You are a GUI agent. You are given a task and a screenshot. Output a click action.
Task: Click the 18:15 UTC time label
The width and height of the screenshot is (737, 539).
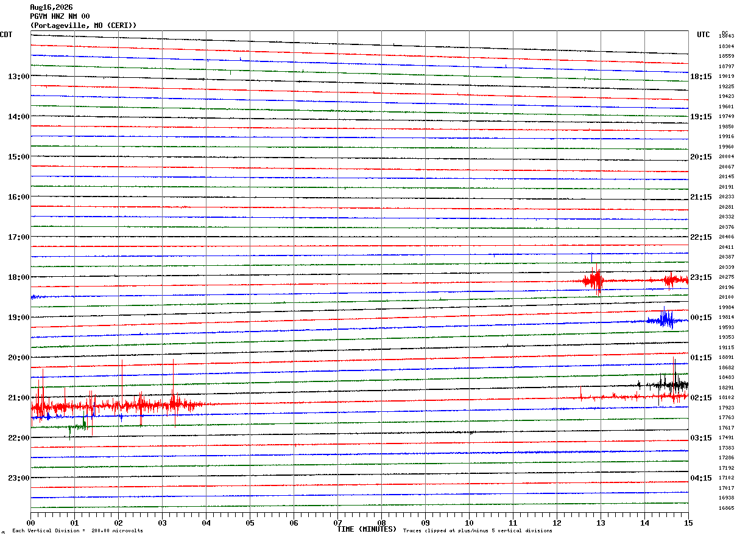click(x=701, y=77)
